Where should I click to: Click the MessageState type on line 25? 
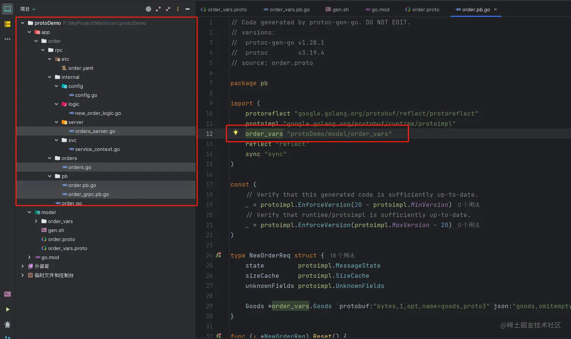coord(358,266)
